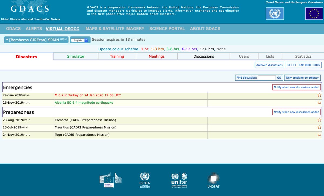Expand the Bomberos GIREcan SPAIN user menu
The image size is (324, 196).
[x=36, y=40]
